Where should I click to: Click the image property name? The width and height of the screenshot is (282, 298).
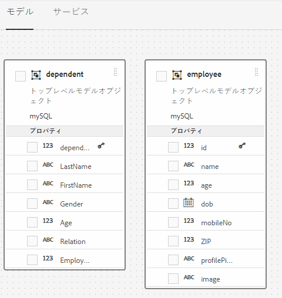(210, 279)
